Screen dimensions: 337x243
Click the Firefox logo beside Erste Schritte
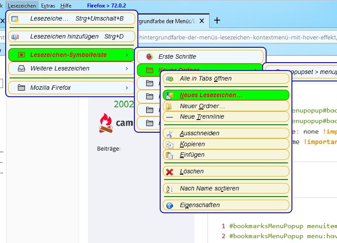pos(150,56)
